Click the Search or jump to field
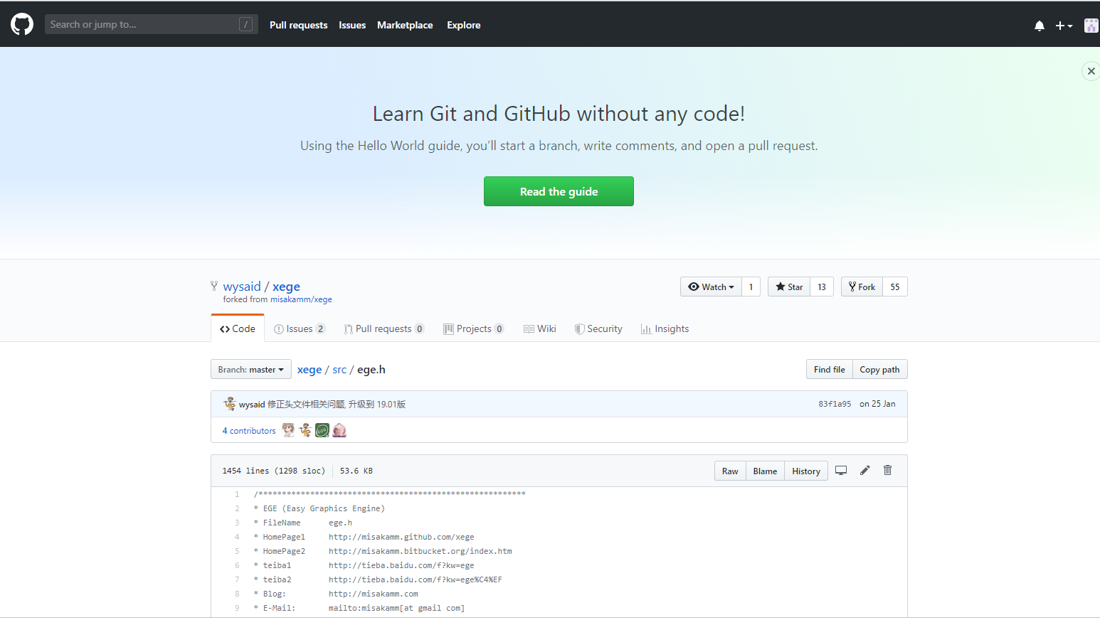The width and height of the screenshot is (1100, 620). click(151, 24)
